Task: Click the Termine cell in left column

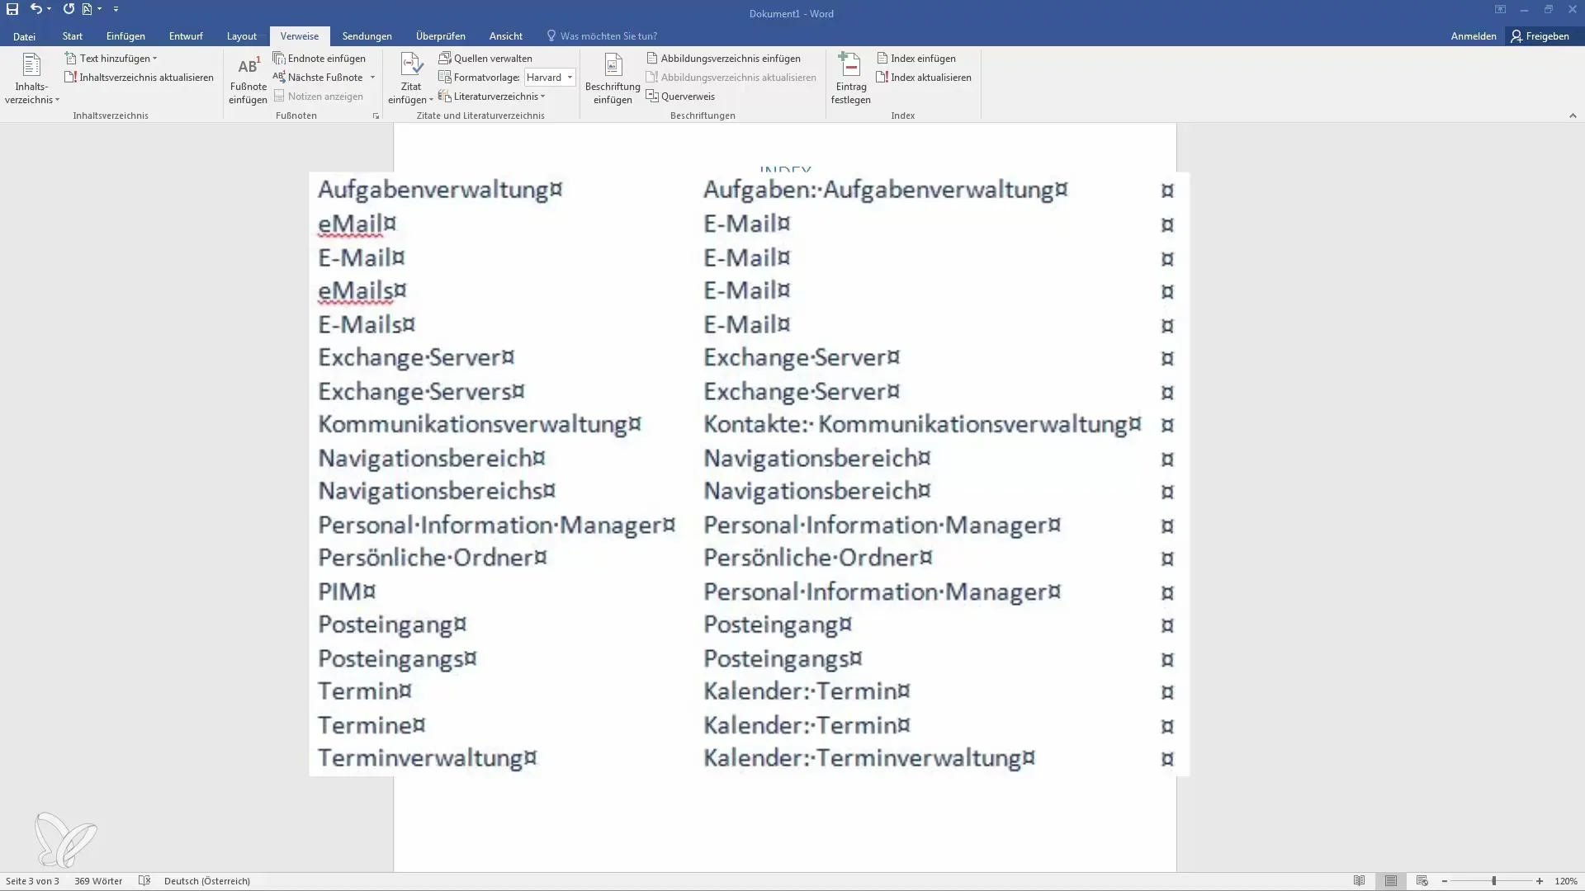Action: coord(371,725)
